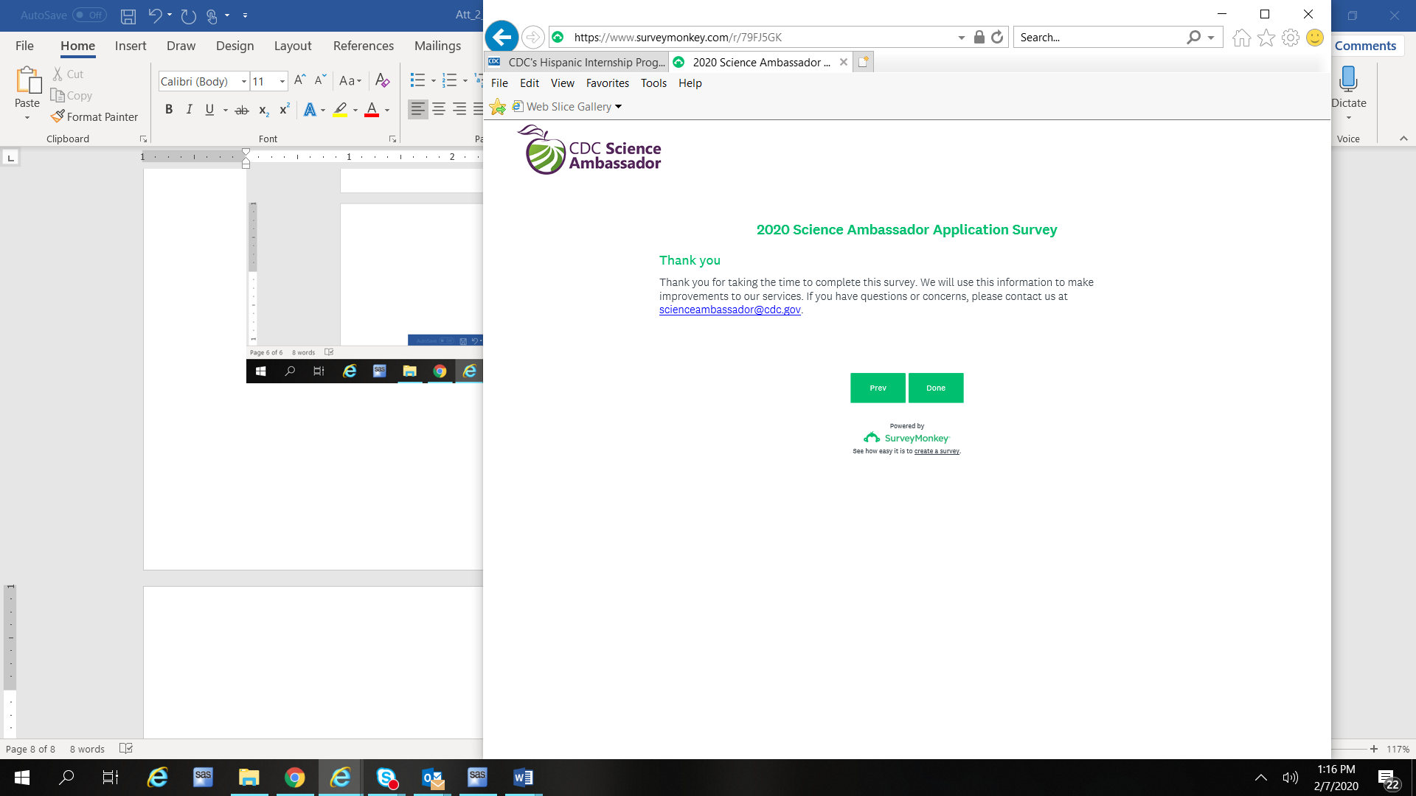Toggle Italic formatting
Viewport: 1416px width, 796px height.
(189, 110)
